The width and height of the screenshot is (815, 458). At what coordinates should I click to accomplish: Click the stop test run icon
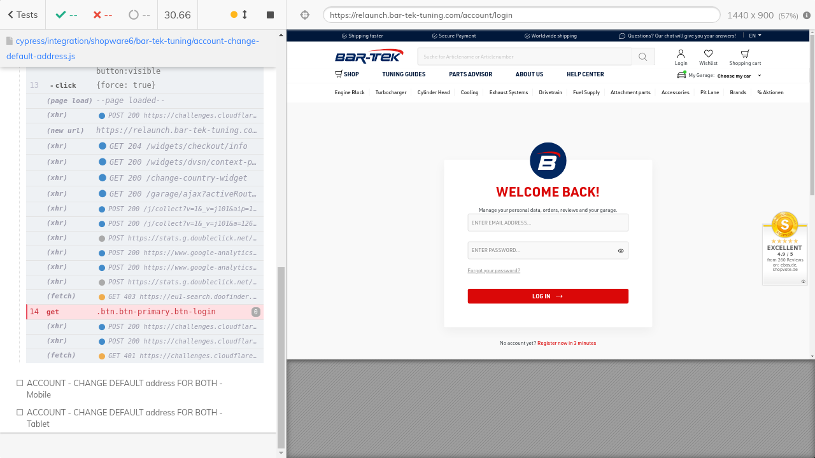[x=270, y=15]
